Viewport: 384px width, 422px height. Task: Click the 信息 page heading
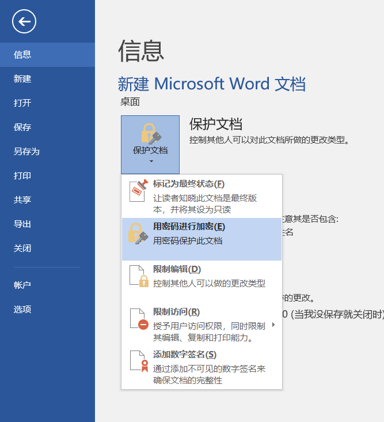click(141, 51)
